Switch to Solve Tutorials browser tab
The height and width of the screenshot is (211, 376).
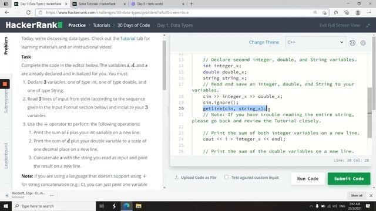pyautogui.click(x=99, y=4)
